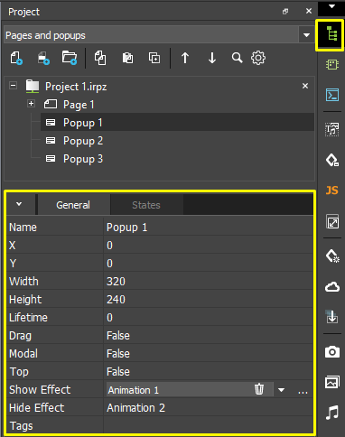Open the sidebar top dropdown triangle
This screenshot has width=345, height=437.
click(331, 6)
